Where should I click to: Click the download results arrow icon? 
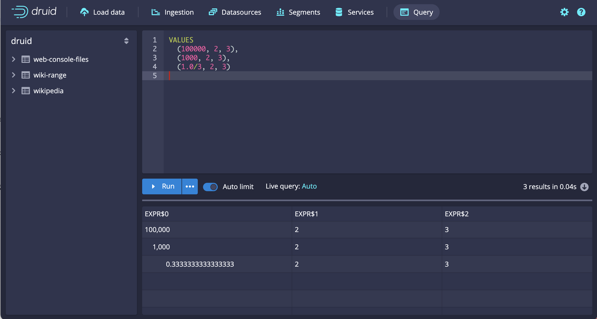tap(584, 187)
